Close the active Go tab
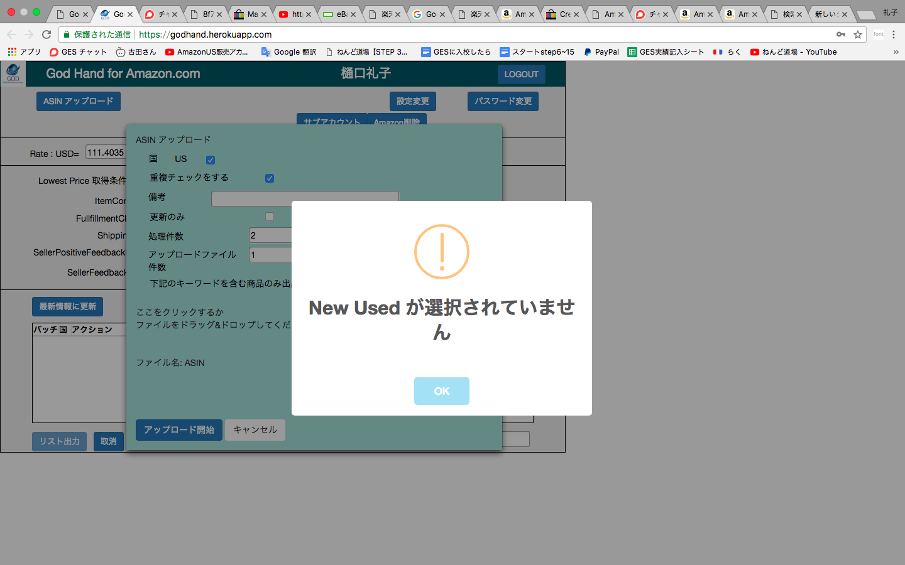 130,14
